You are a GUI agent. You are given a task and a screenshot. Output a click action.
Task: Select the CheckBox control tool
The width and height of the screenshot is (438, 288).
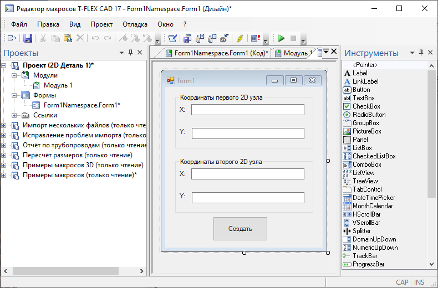[366, 106]
